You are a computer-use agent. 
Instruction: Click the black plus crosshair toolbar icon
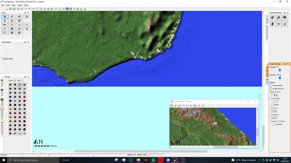[x=64, y=9]
